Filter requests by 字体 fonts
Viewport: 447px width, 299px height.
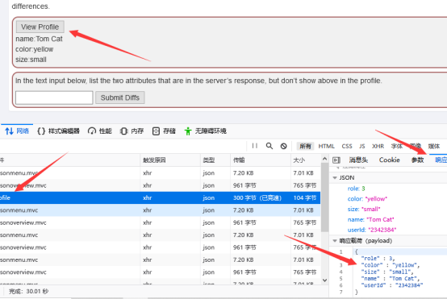[396, 146]
